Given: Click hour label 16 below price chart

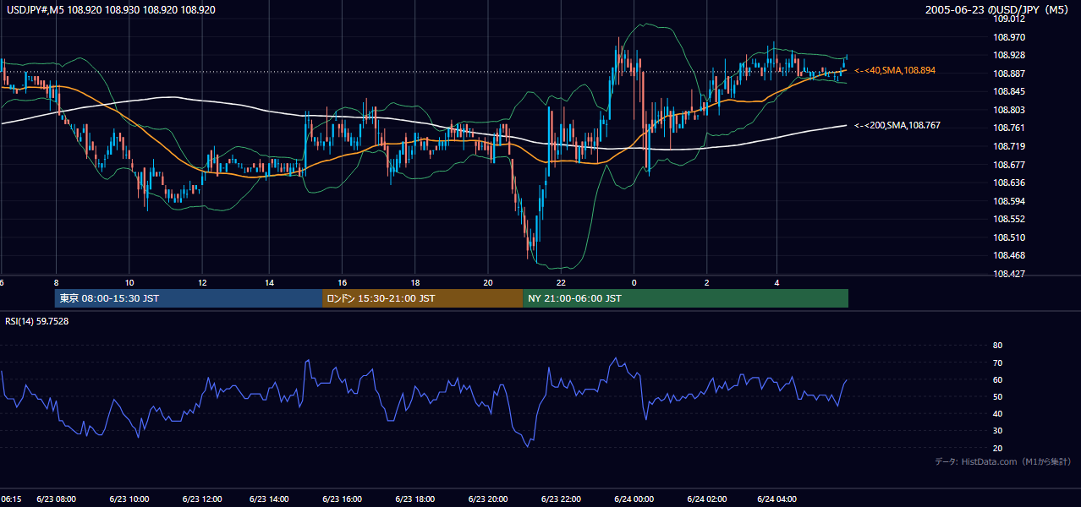Looking at the screenshot, I should (342, 282).
